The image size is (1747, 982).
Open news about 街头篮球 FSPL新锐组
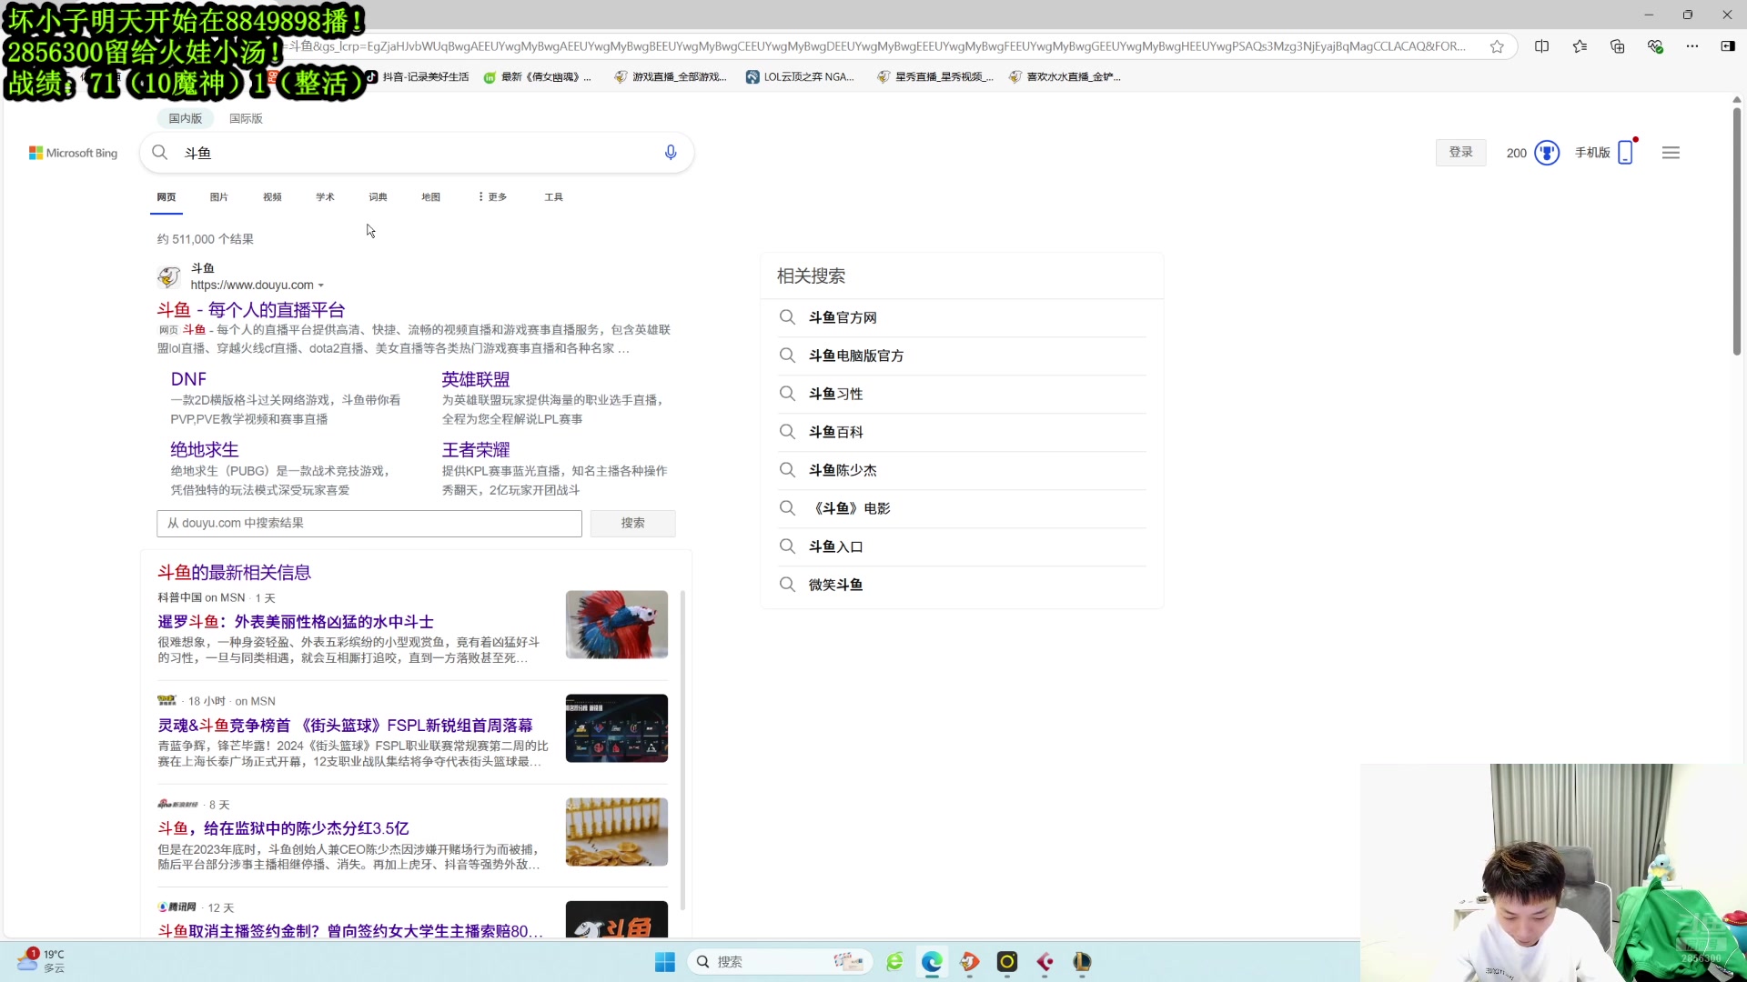[x=346, y=726]
